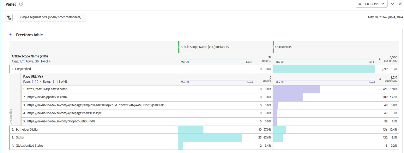Click the Instances total 37 out of 37

[266, 59]
